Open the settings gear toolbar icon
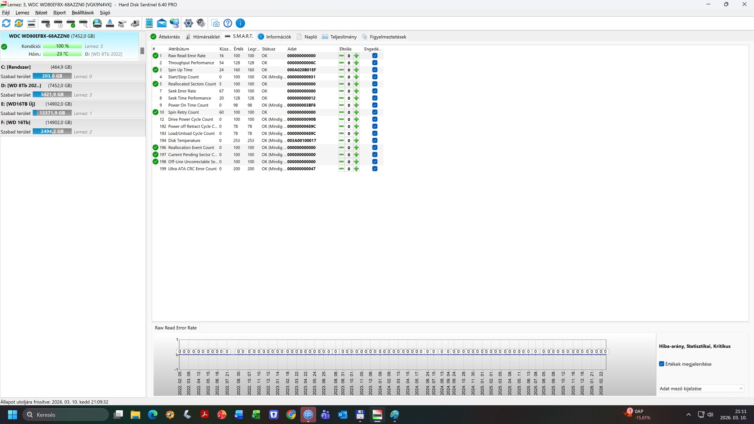The image size is (754, 424). (x=188, y=23)
